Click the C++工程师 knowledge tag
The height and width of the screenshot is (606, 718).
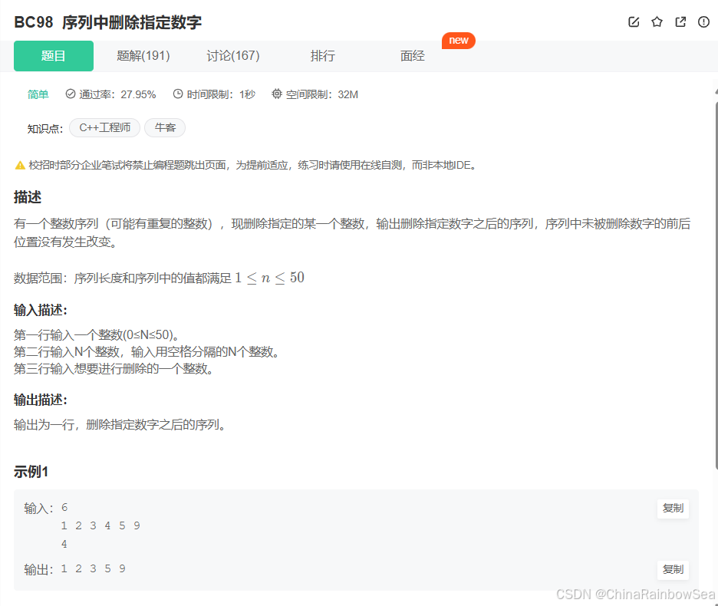point(104,128)
